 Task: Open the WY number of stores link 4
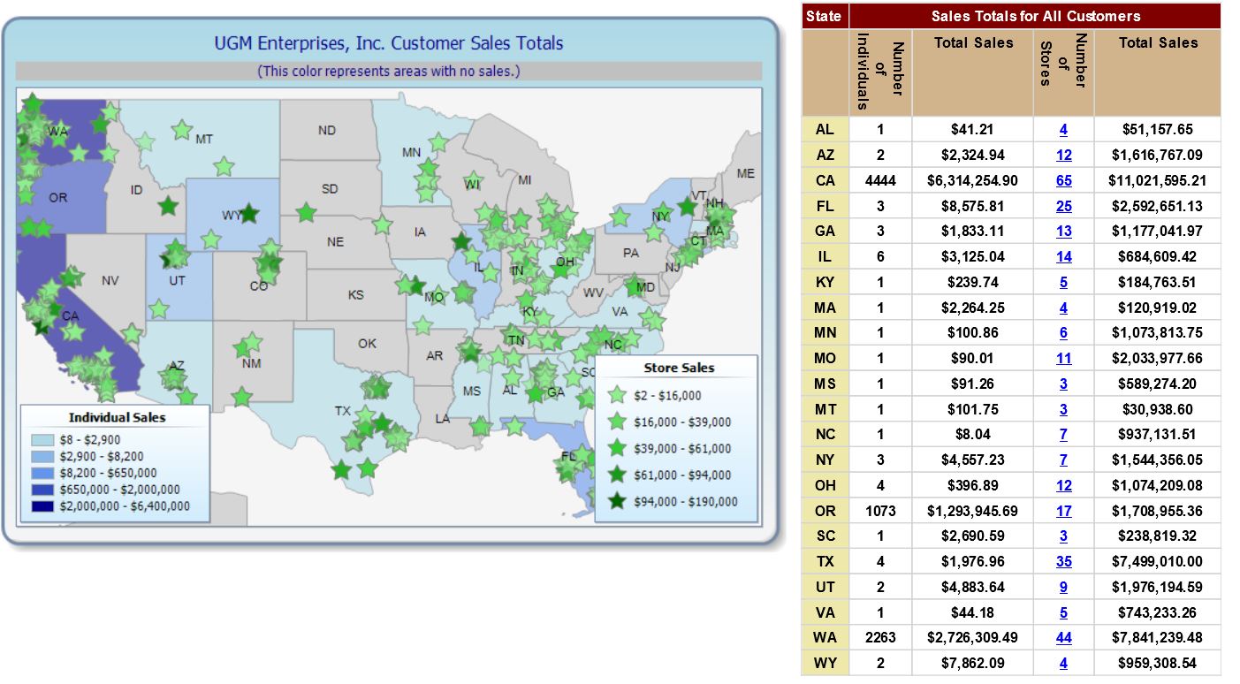point(1063,664)
